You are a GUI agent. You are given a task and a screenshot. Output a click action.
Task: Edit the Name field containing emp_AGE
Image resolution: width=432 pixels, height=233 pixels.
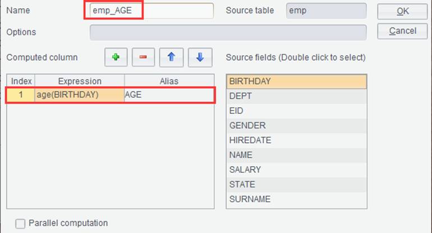point(151,11)
